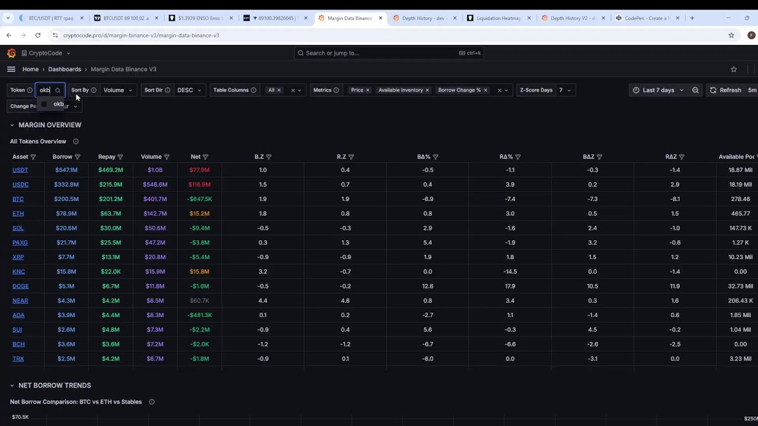Image resolution: width=758 pixels, height=426 pixels.
Task: Clear all Table Columns values
Action: click(x=293, y=91)
